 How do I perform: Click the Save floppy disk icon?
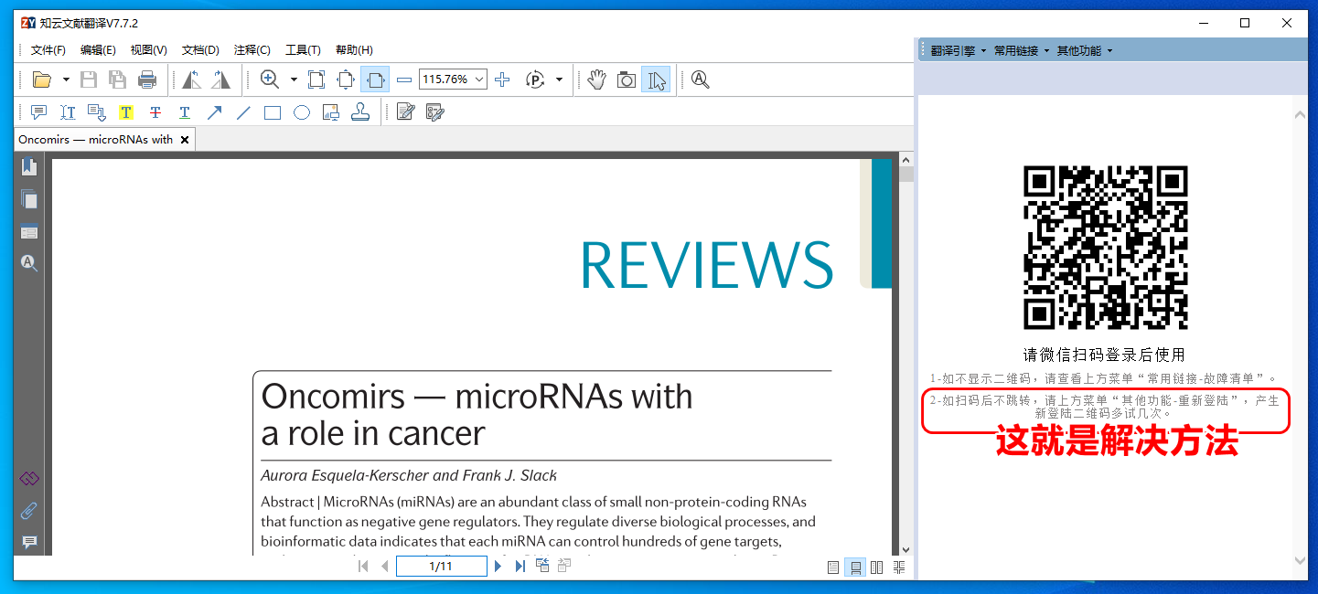point(89,80)
